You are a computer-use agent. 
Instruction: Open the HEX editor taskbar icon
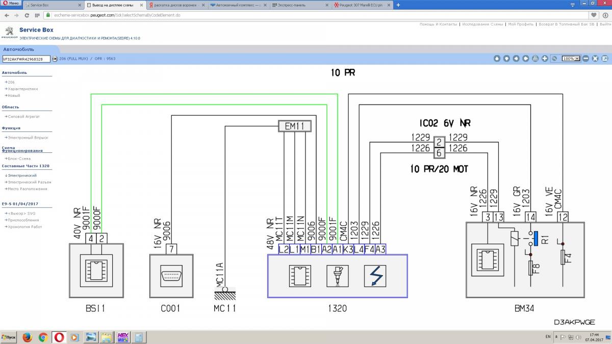[122, 337]
